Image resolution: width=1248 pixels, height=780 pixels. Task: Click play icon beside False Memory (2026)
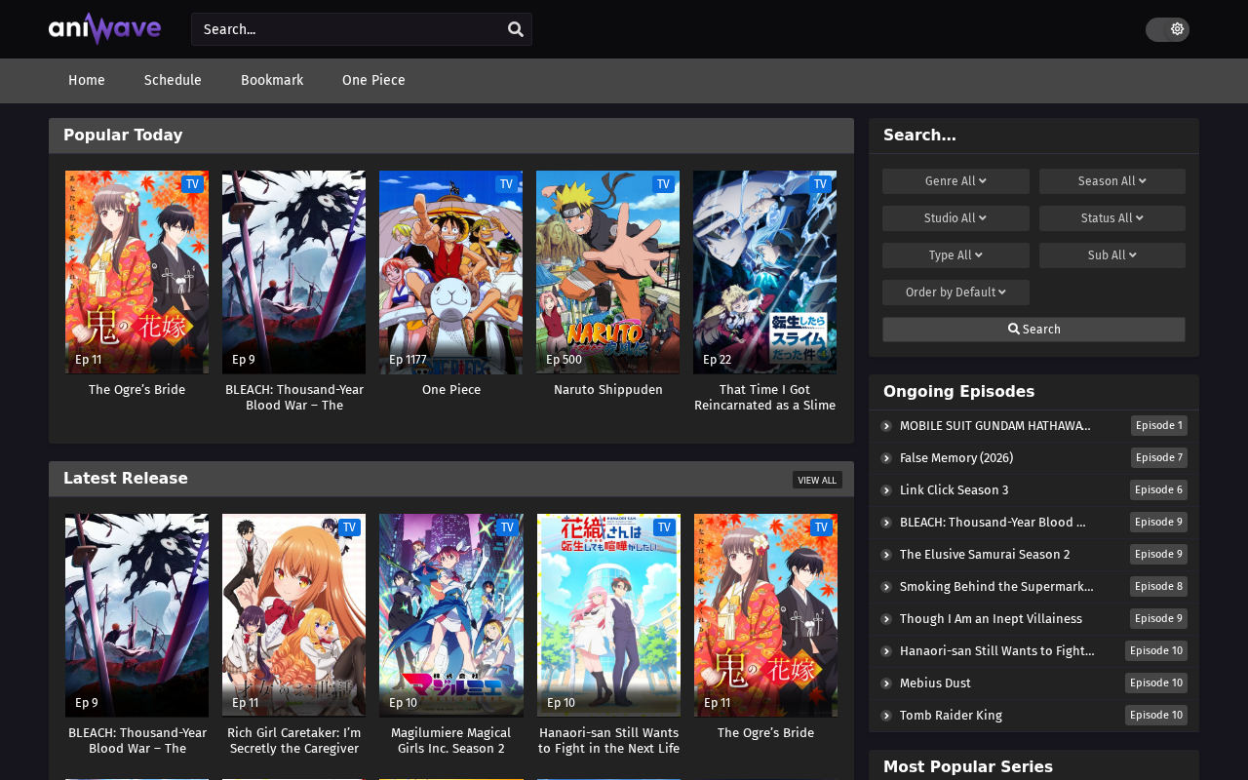pyautogui.click(x=886, y=458)
